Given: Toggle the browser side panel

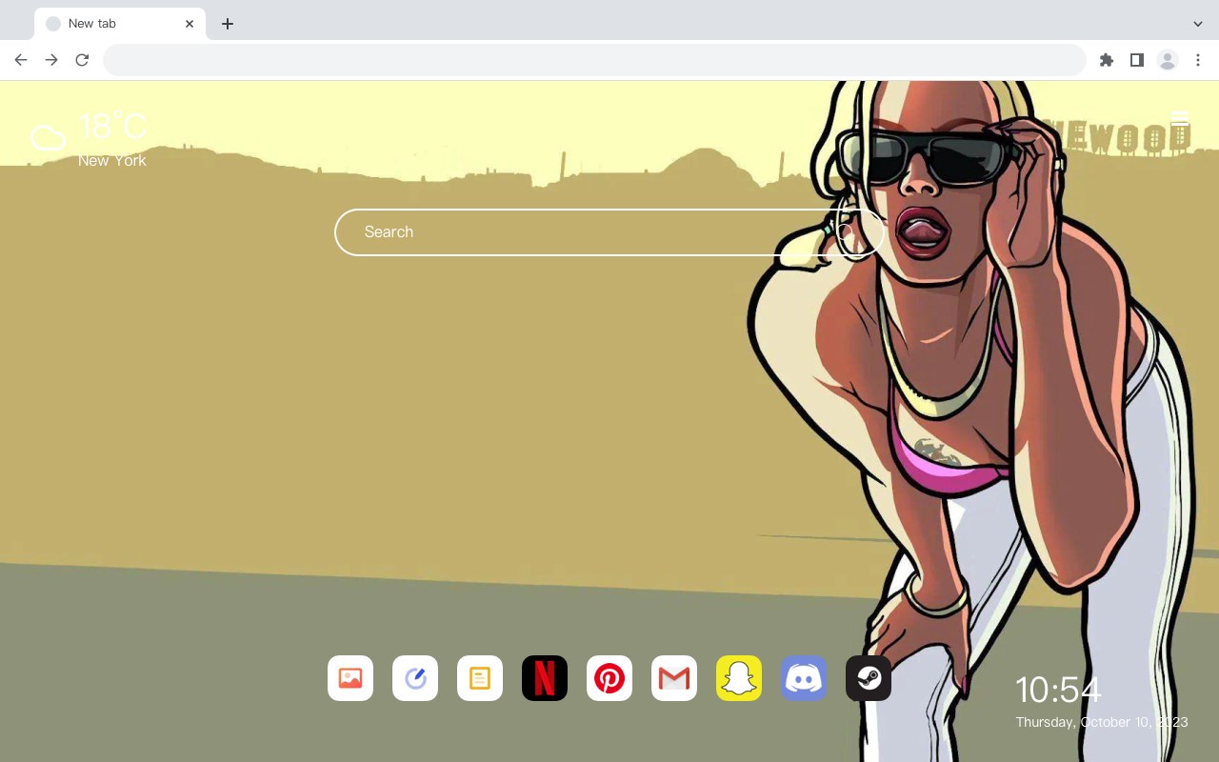Looking at the screenshot, I should click(1136, 60).
